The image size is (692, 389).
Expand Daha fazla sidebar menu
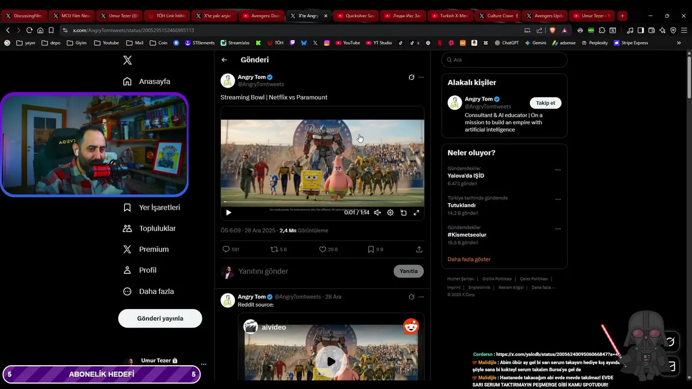tap(148, 291)
